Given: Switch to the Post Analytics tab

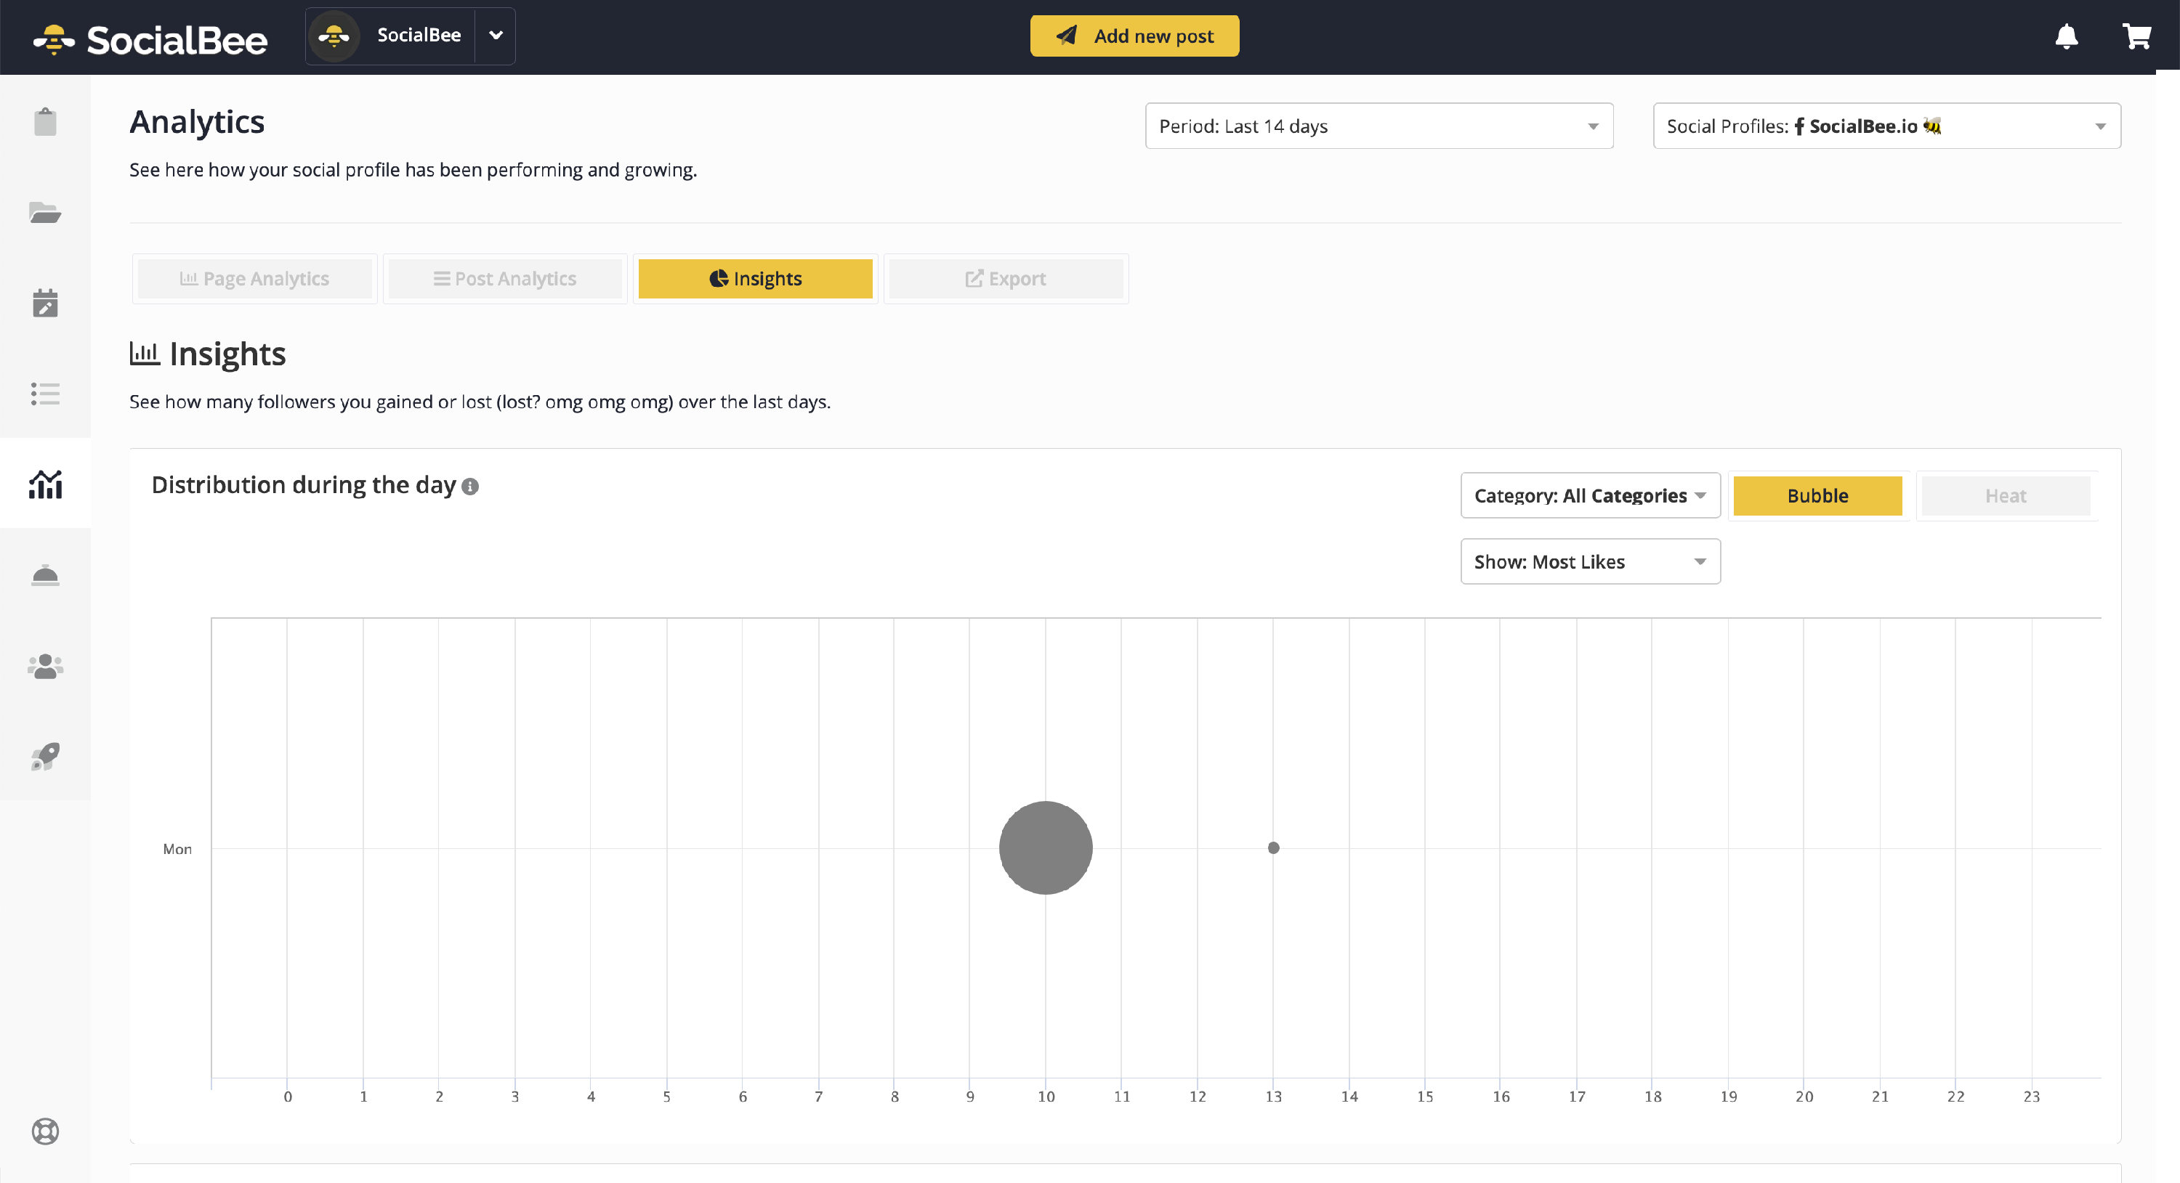Looking at the screenshot, I should coord(505,278).
